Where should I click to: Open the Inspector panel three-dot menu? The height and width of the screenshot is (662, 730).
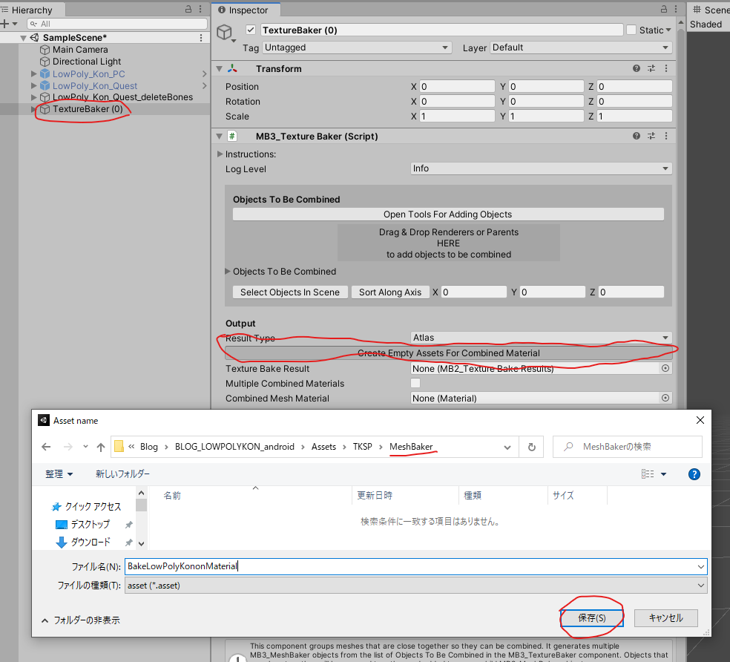coord(676,9)
